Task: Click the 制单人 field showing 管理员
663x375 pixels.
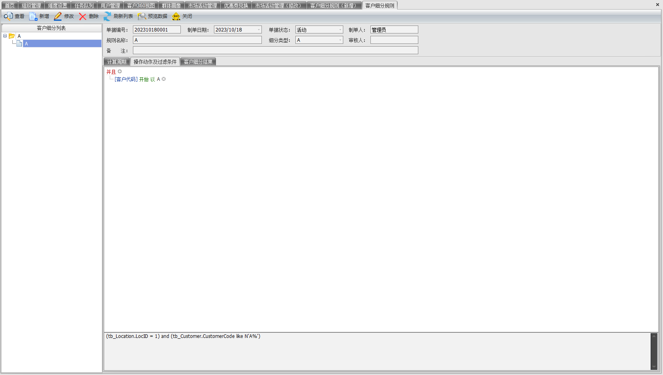Action: coord(394,30)
